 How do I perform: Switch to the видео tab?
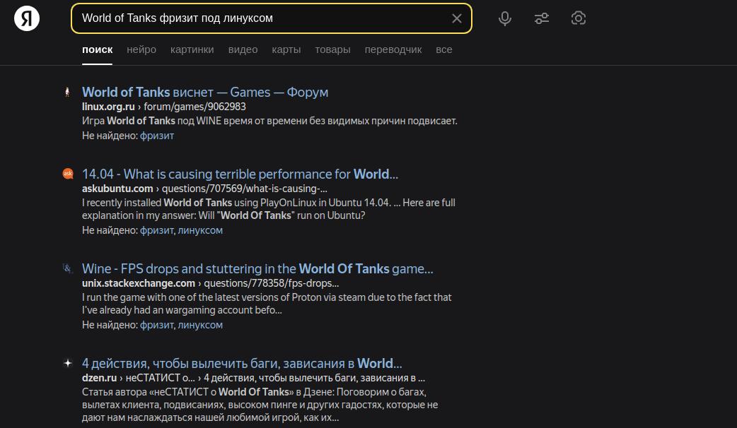(243, 49)
